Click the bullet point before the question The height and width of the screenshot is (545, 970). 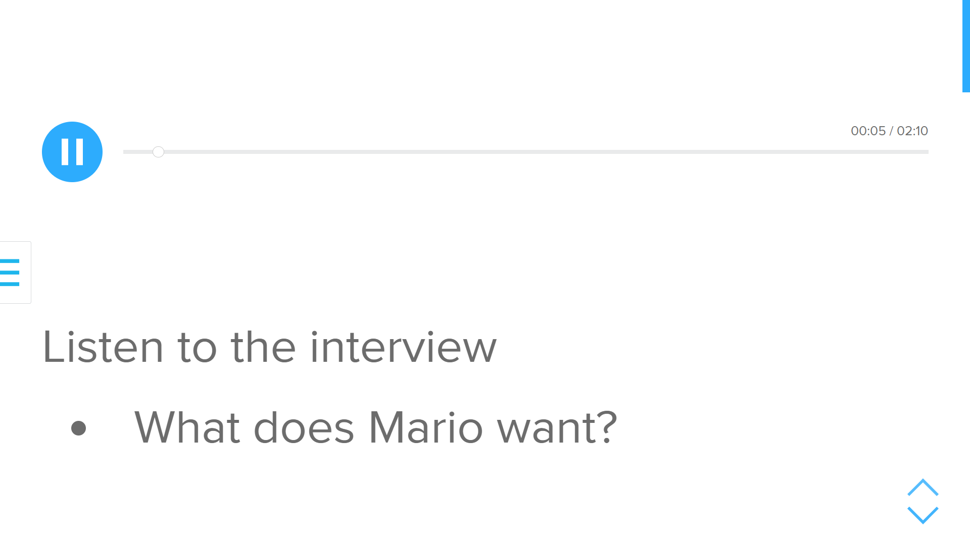click(x=78, y=428)
